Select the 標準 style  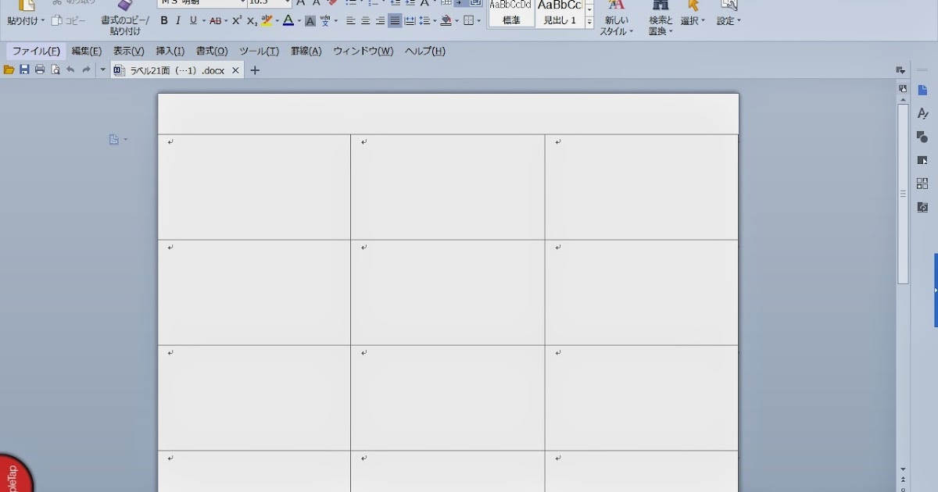pos(511,13)
